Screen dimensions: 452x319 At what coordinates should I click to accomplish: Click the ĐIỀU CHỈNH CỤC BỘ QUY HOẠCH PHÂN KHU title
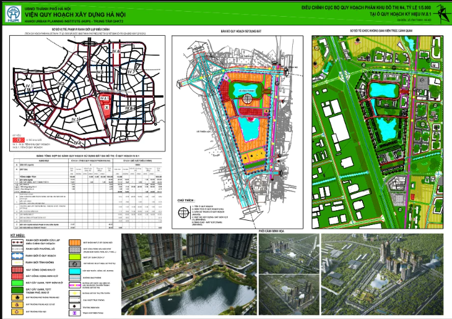(366, 7)
